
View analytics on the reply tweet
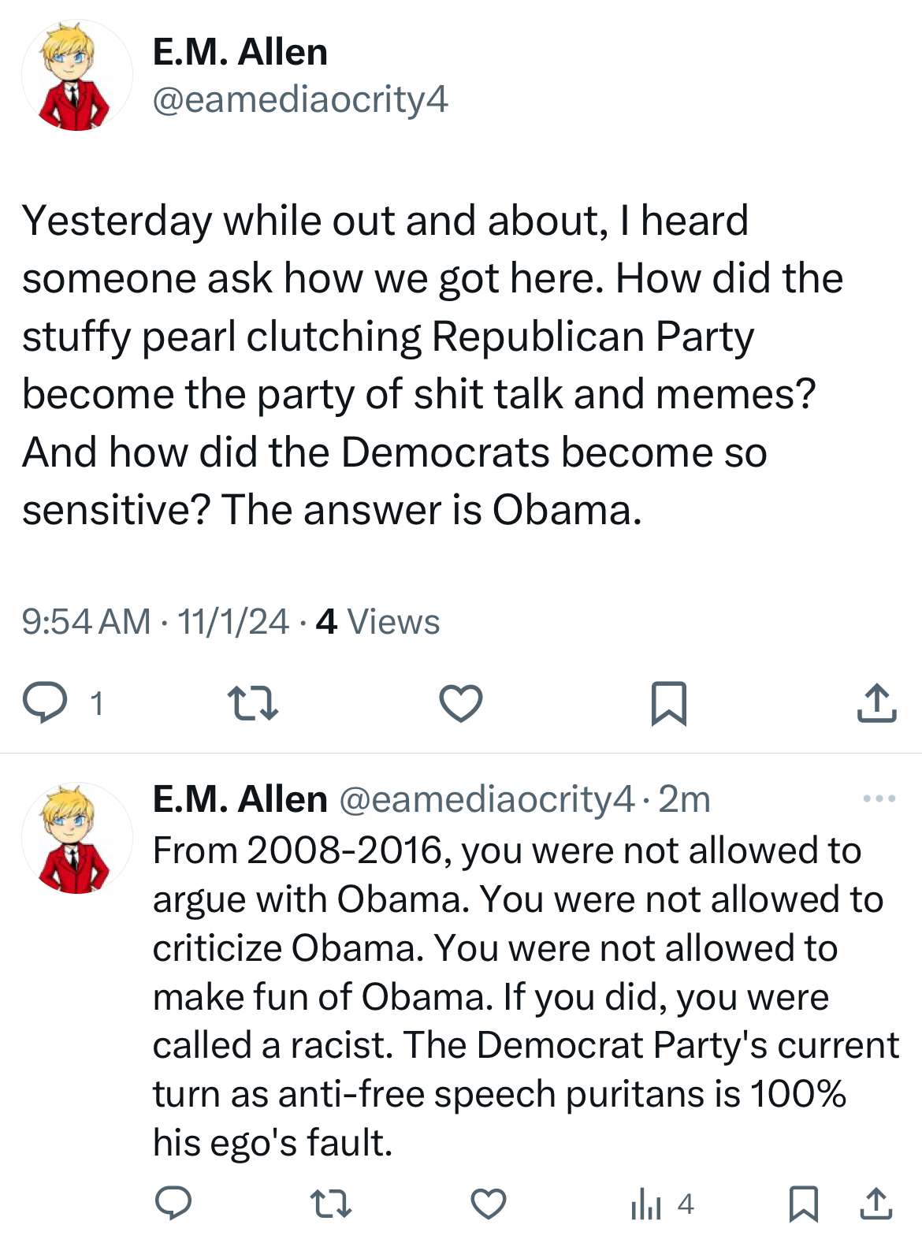[x=662, y=1204]
